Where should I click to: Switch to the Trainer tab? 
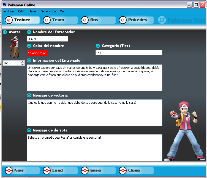[22, 20]
